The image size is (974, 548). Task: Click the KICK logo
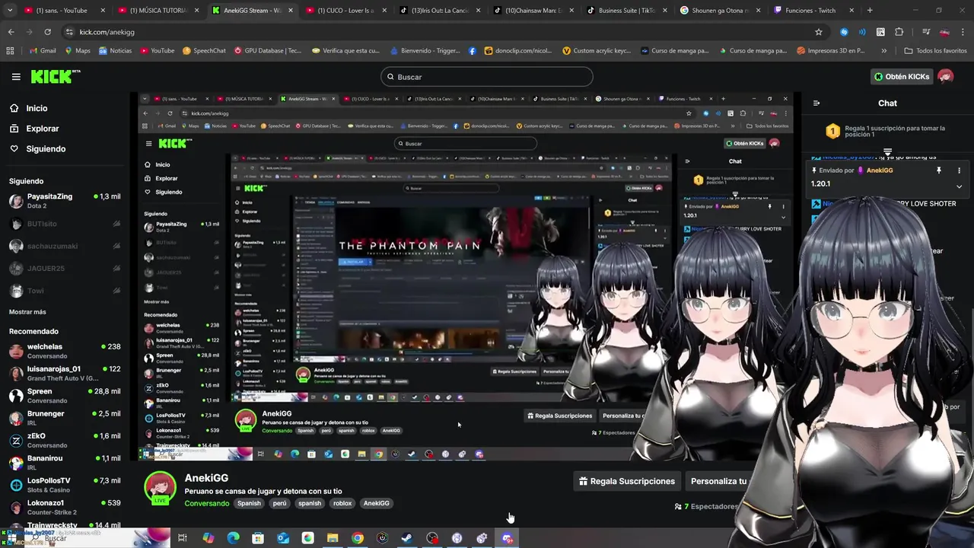[55, 76]
